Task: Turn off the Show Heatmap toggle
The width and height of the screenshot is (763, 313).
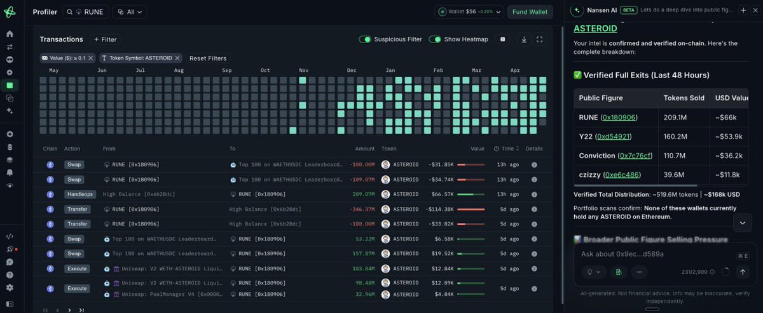Action: coord(435,39)
